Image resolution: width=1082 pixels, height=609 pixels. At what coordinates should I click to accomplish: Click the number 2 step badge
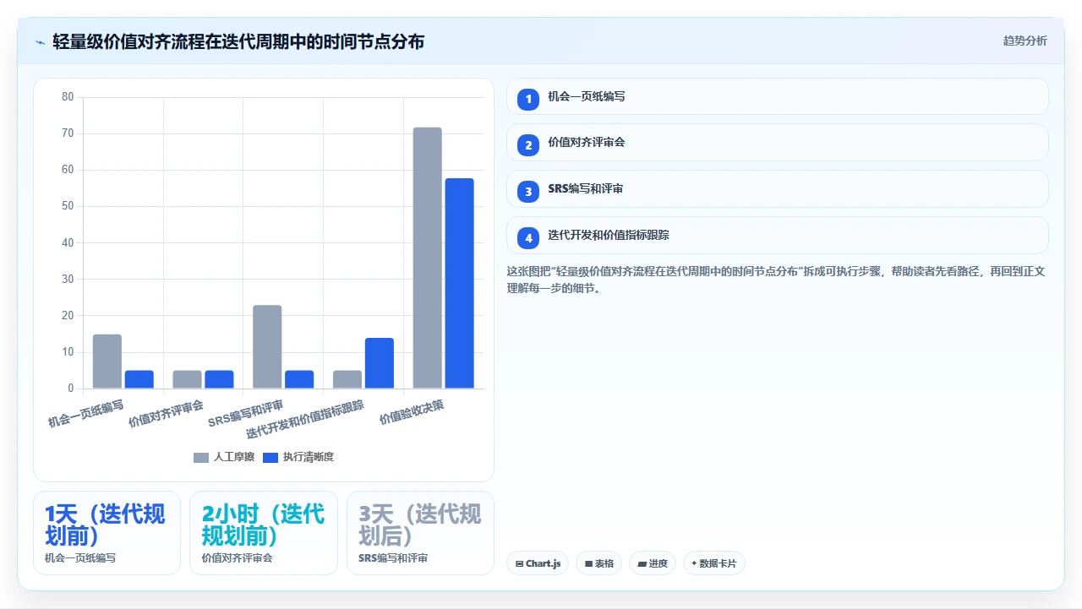[x=528, y=145]
